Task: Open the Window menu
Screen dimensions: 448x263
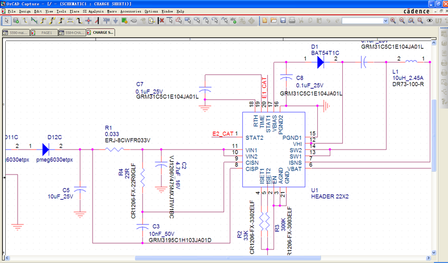Action: 167,11
